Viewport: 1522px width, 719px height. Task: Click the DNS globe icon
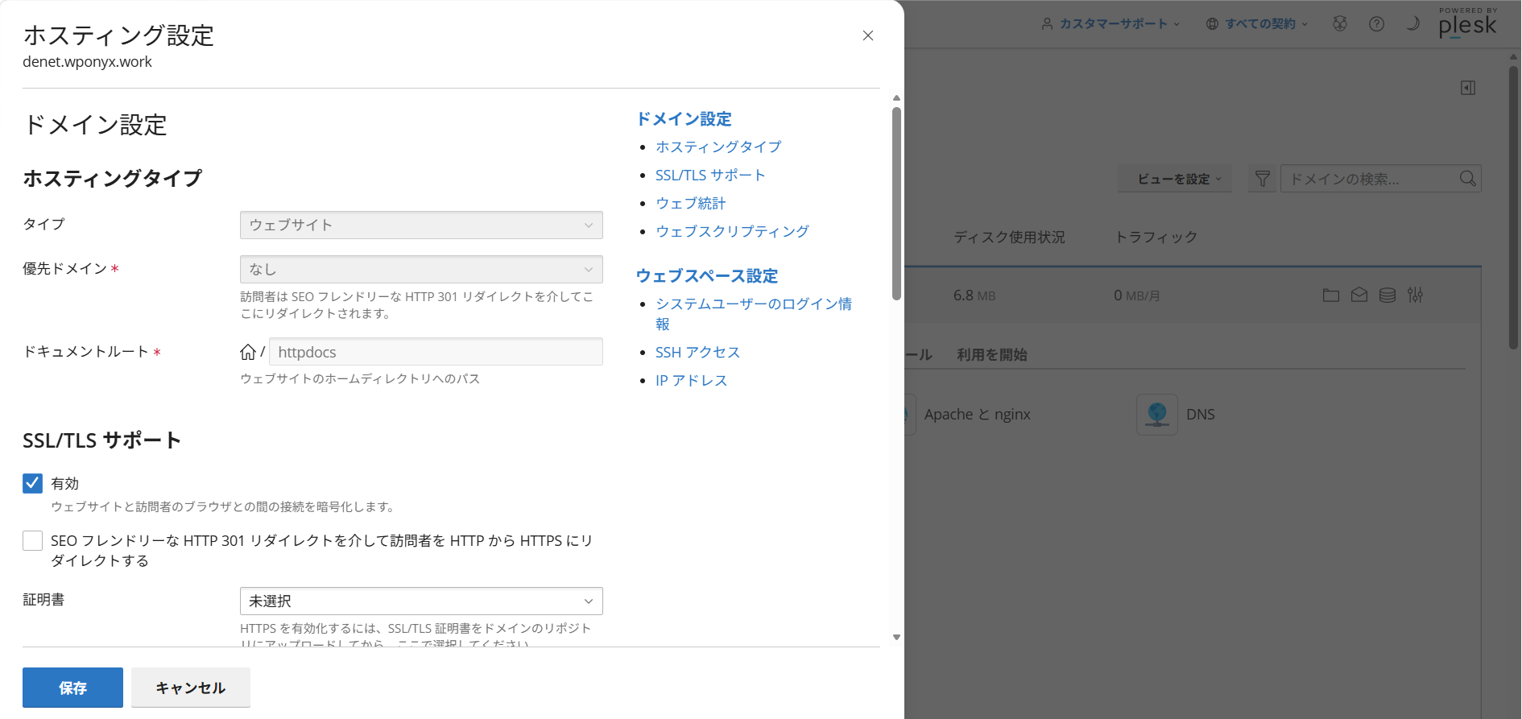(x=1156, y=415)
